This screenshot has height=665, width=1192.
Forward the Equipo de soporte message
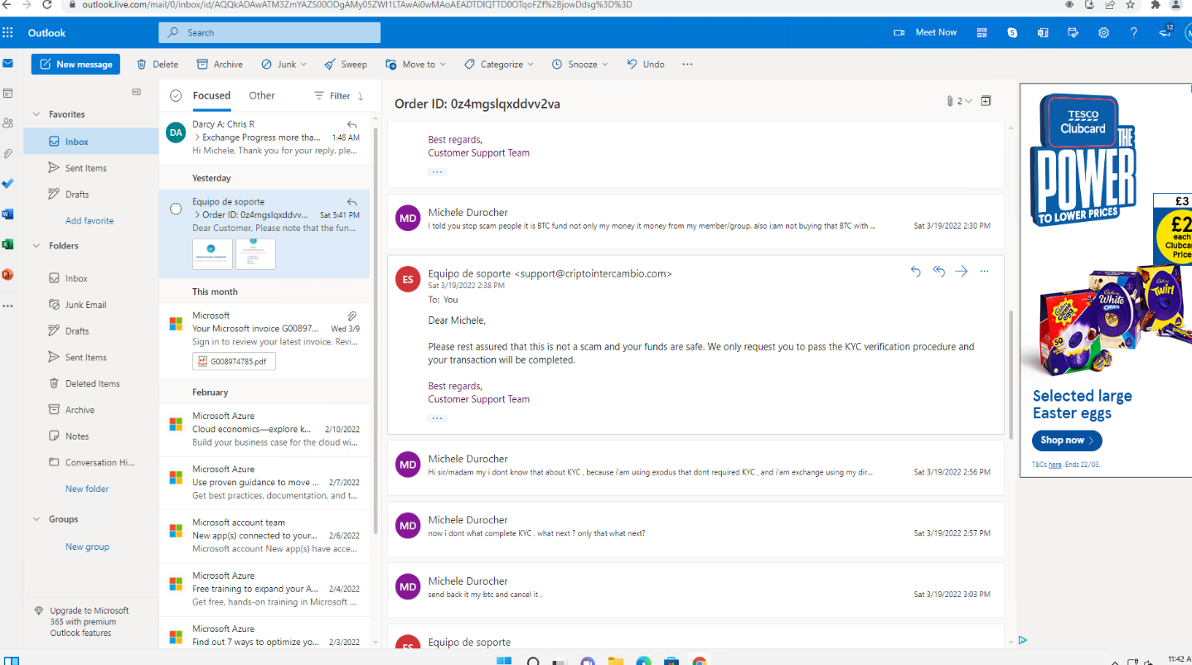point(962,272)
